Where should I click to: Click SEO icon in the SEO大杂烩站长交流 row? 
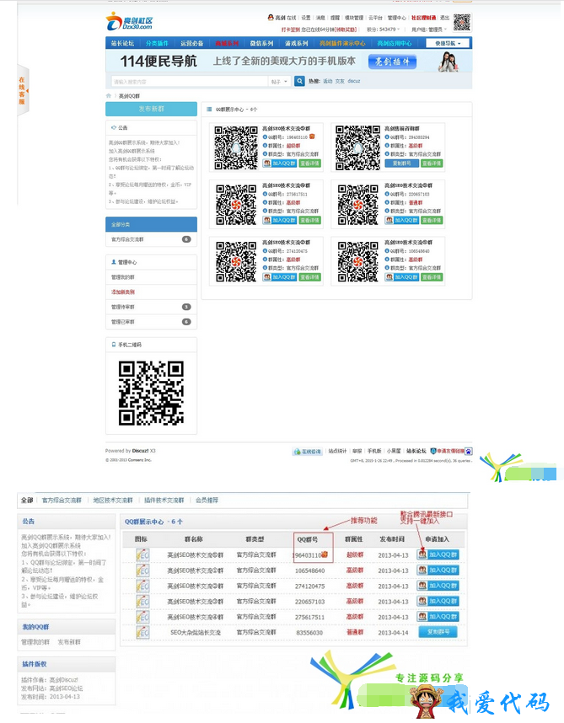click(x=142, y=632)
